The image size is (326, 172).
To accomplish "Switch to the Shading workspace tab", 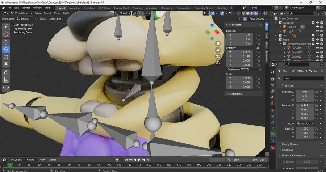I will pos(137,8).
